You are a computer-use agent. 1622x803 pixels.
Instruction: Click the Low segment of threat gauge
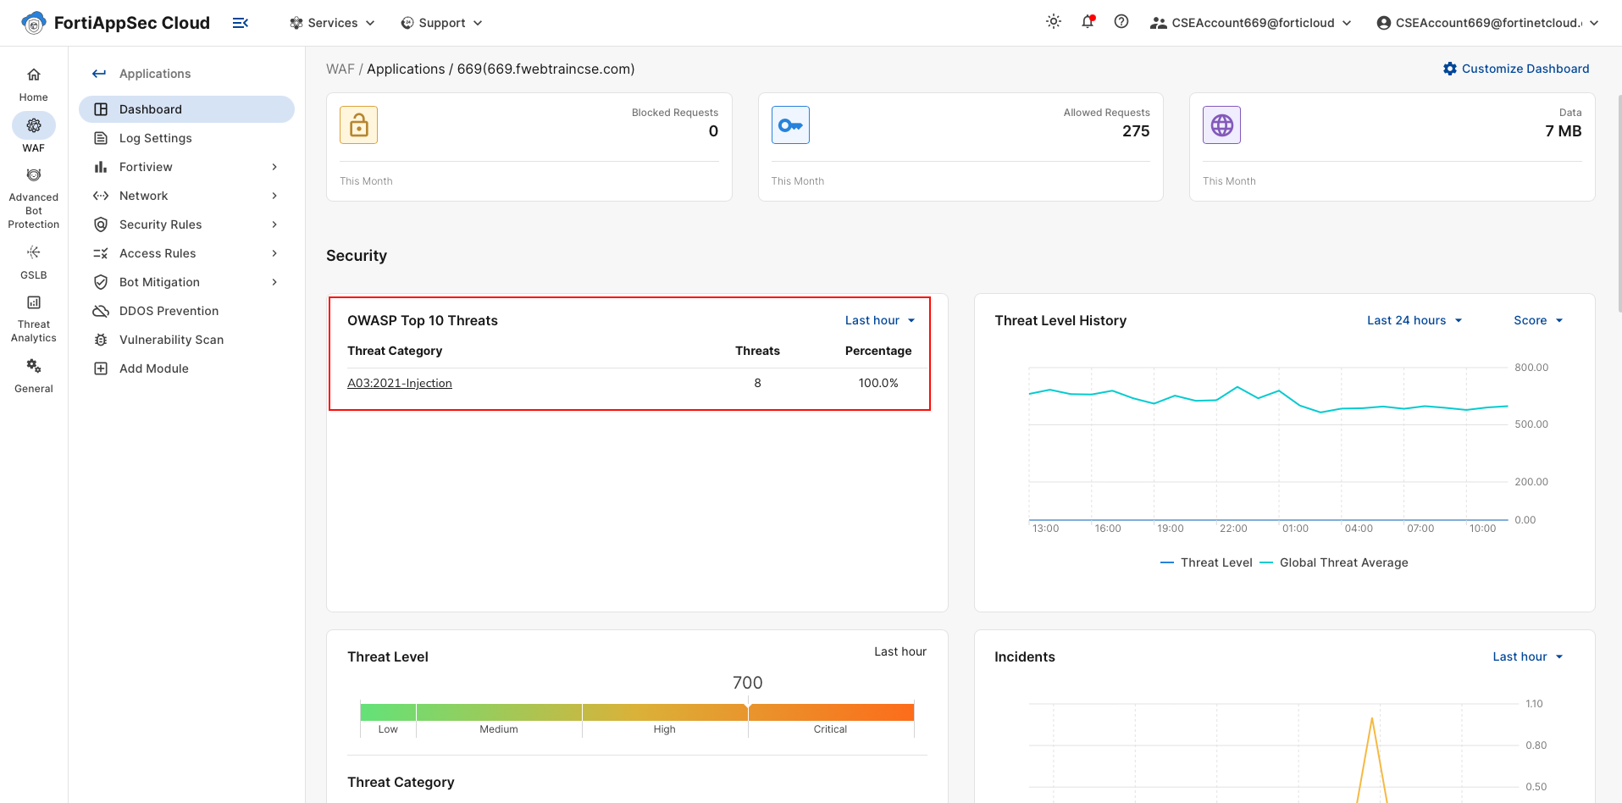click(388, 712)
